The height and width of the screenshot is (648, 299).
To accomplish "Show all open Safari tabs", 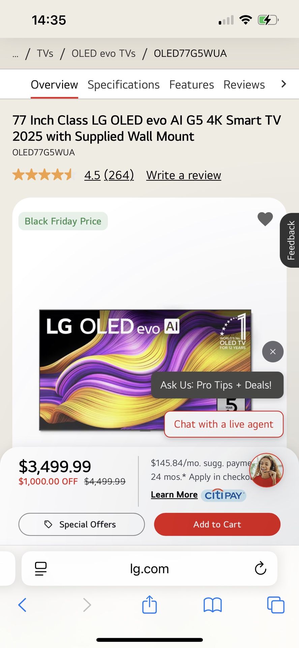I will (275, 605).
